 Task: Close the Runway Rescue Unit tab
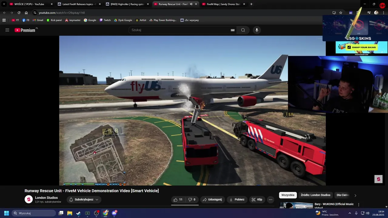(x=196, y=4)
